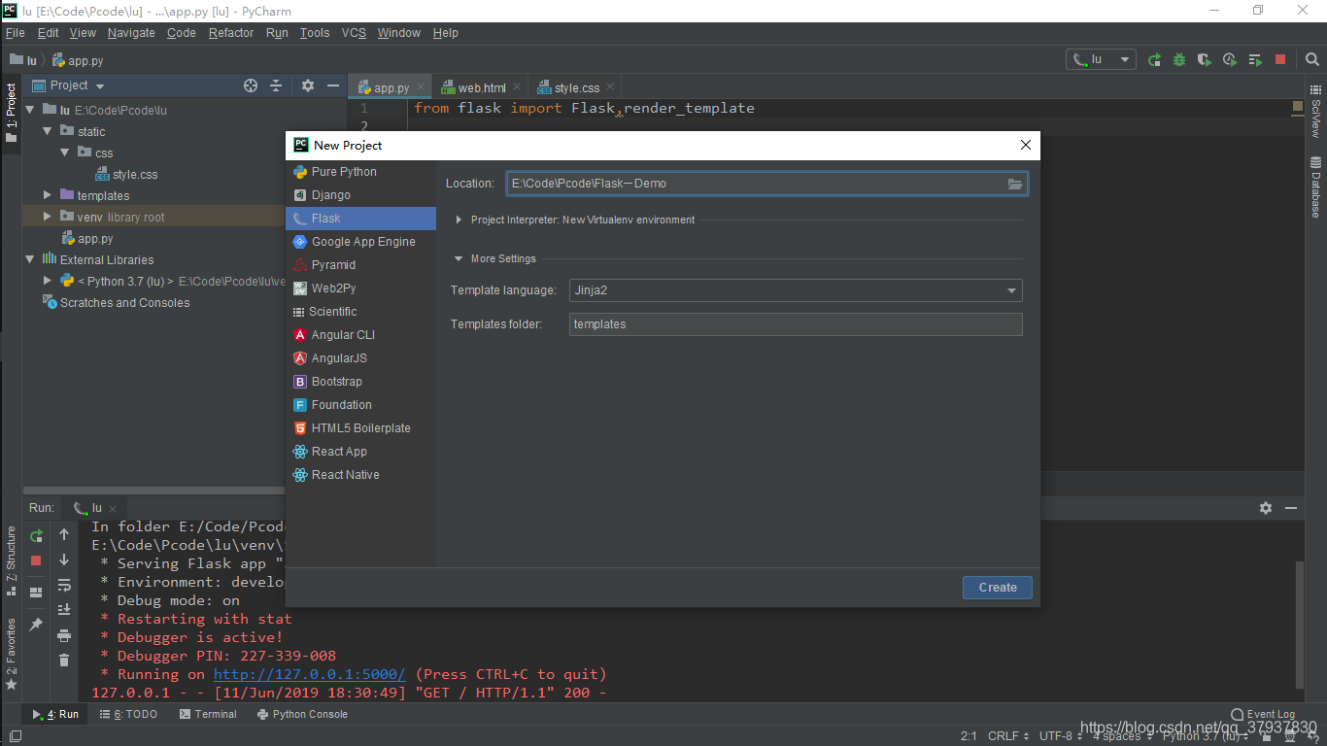
Task: Locate current file with crosshair icon in Project panel
Action: pyautogui.click(x=251, y=85)
